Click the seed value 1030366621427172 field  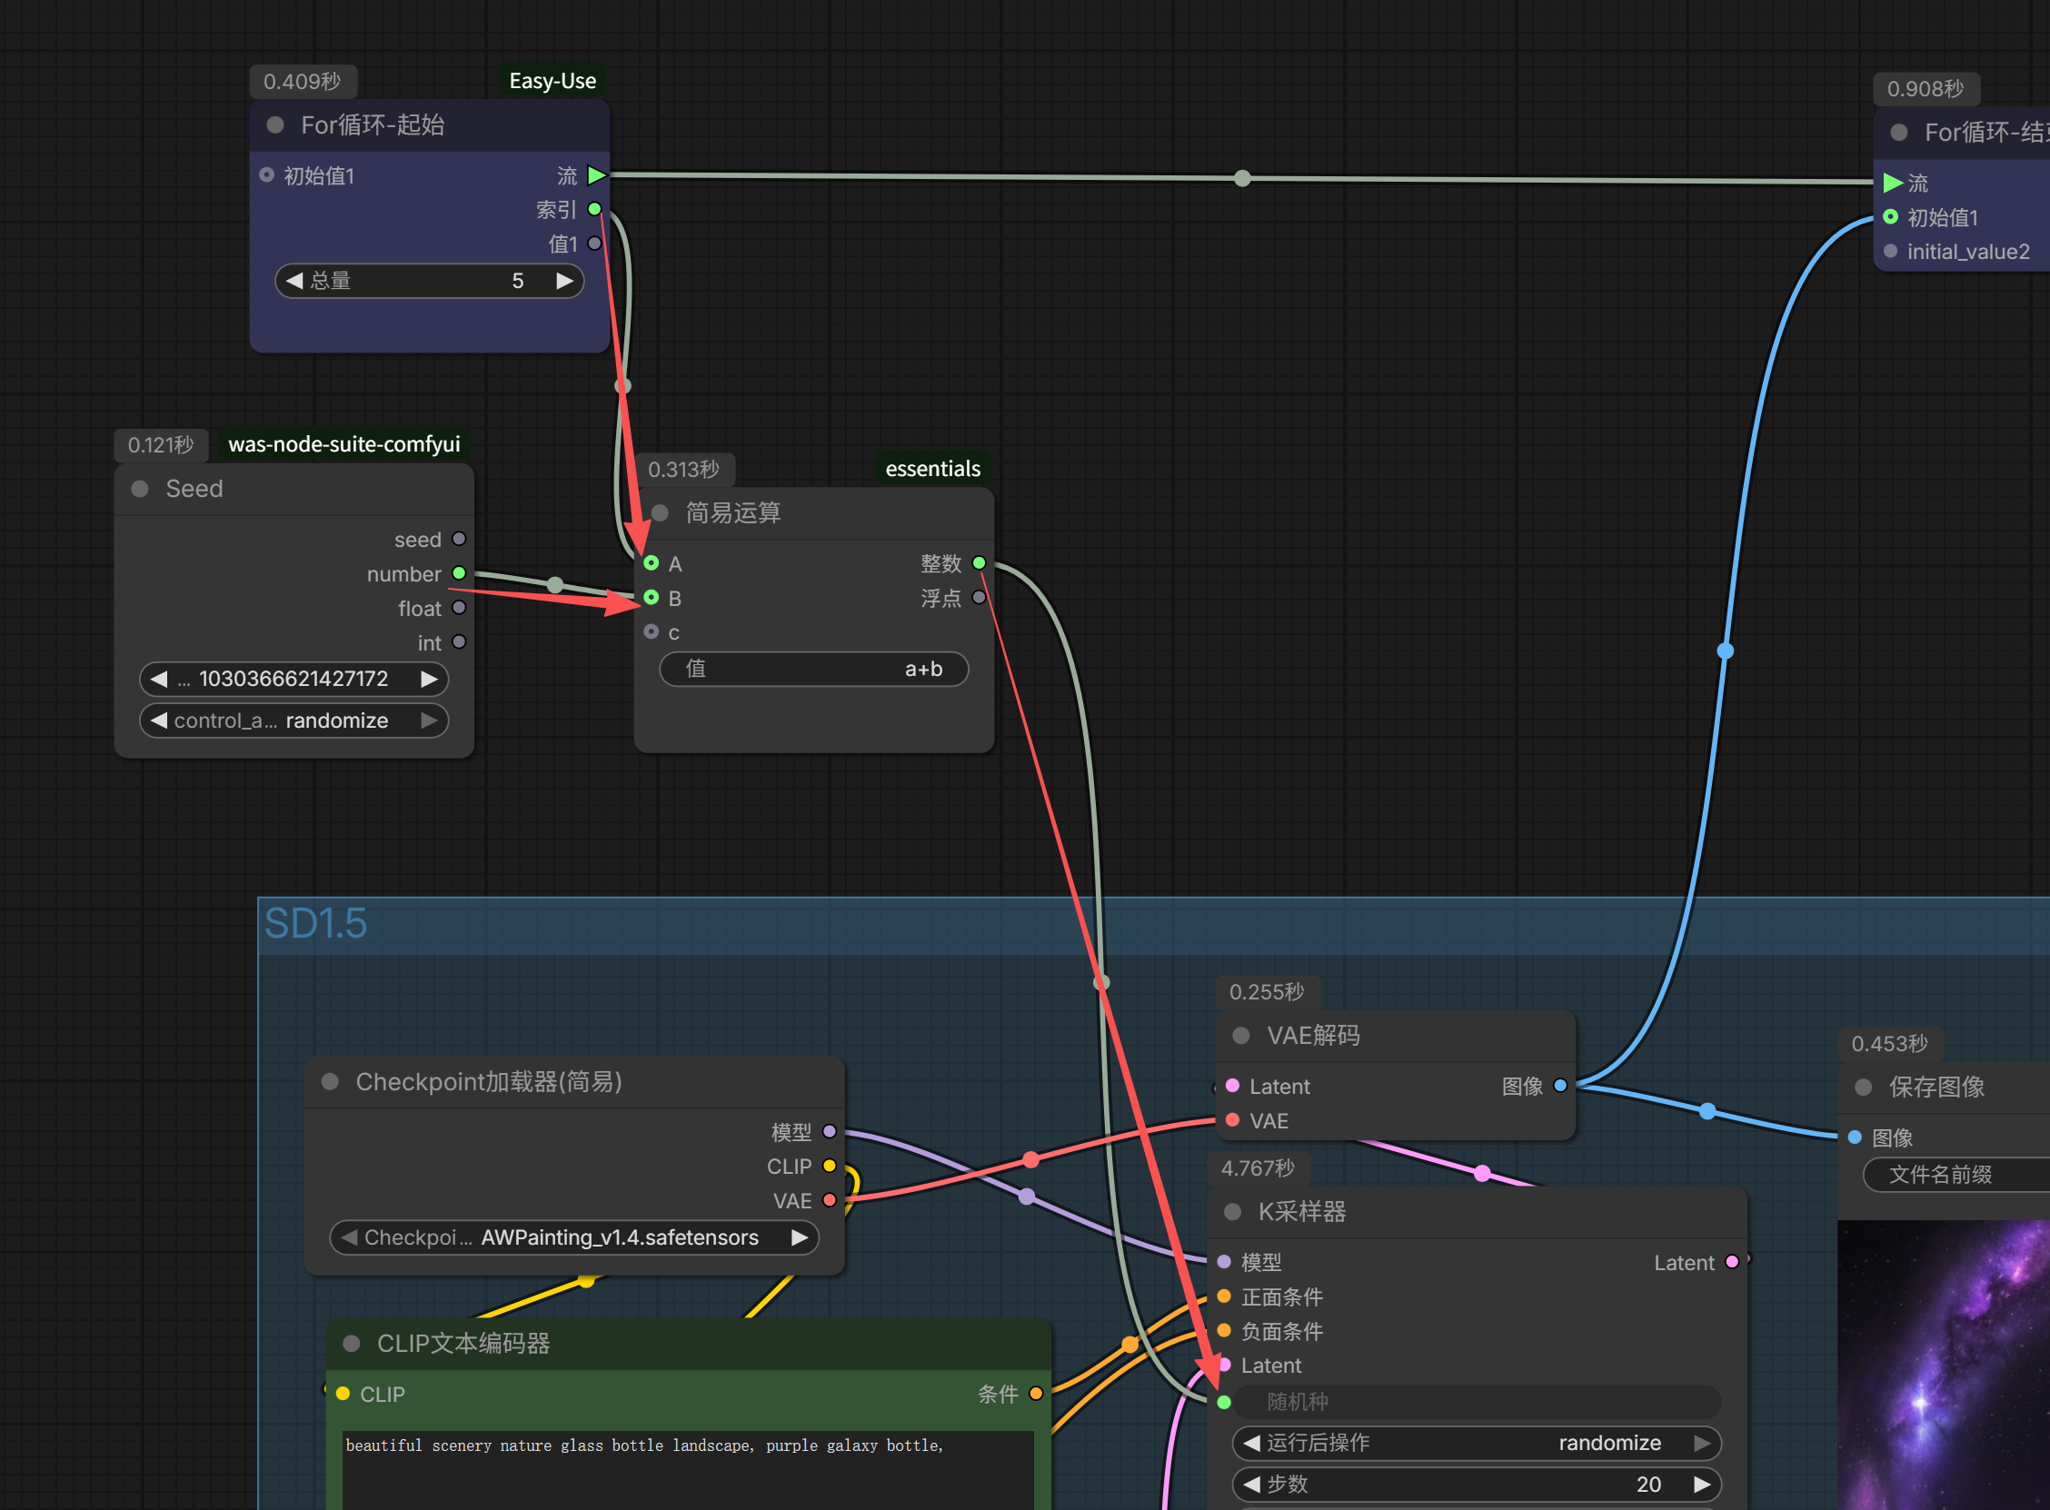[x=294, y=679]
